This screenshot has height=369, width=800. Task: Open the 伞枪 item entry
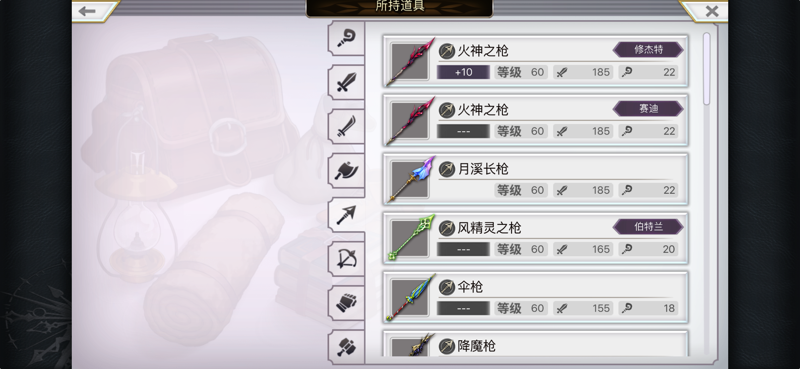click(x=535, y=297)
